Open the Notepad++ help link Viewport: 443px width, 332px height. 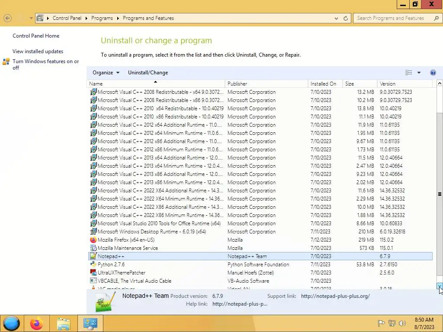(x=240, y=304)
